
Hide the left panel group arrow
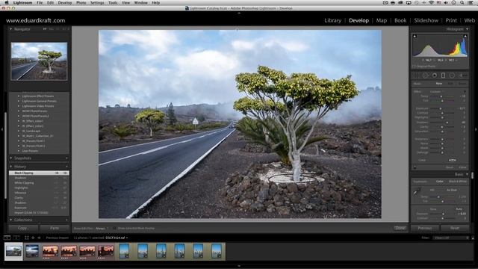click(1, 129)
